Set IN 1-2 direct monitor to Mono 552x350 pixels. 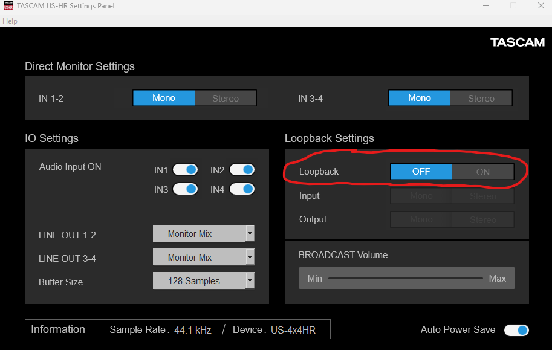pyautogui.click(x=164, y=98)
